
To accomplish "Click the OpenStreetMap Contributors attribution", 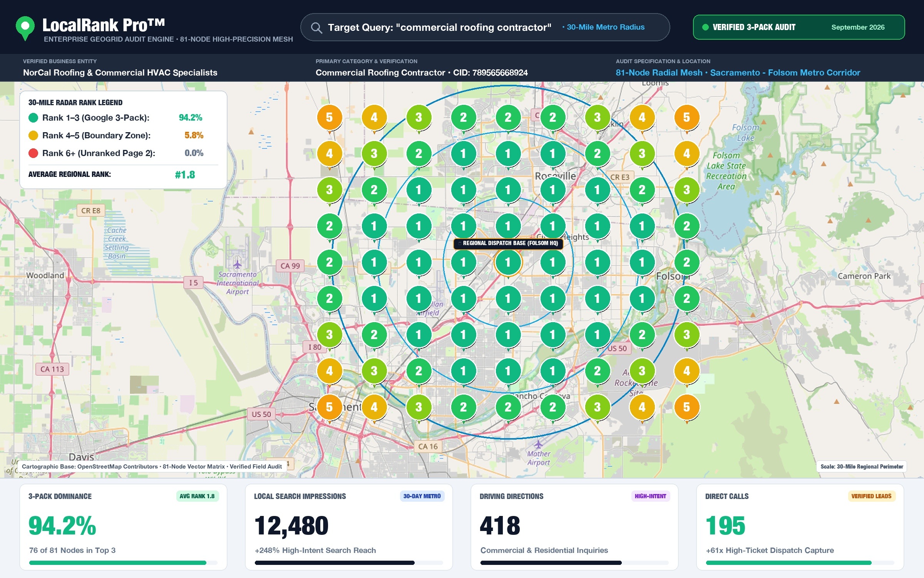I will pyautogui.click(x=117, y=467).
